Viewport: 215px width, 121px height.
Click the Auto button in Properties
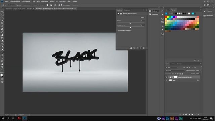click(142, 17)
